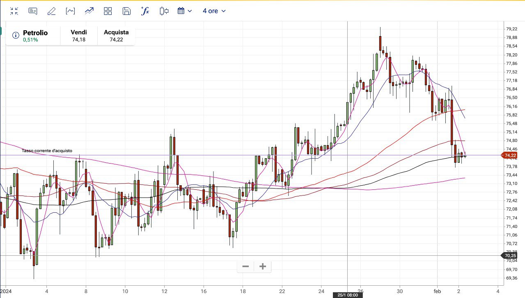The height and width of the screenshot is (298, 525).
Task: Open the 4 ore timeframe dropdown
Action: (x=214, y=11)
